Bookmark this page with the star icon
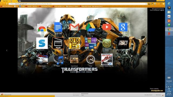Image resolution: width=173 pixels, height=97 pixels. (x=146, y=4)
